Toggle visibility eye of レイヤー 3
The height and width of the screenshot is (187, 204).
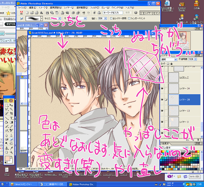pyautogui.click(x=162, y=122)
